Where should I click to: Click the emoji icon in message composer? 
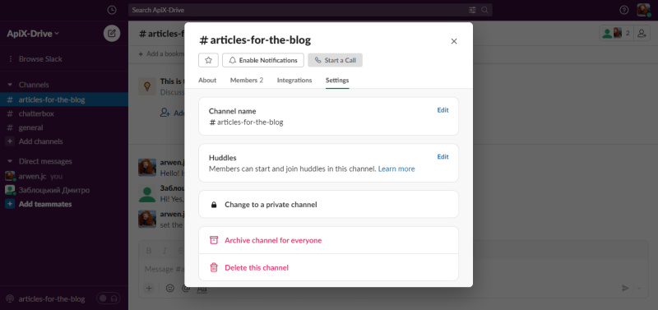[x=170, y=288]
